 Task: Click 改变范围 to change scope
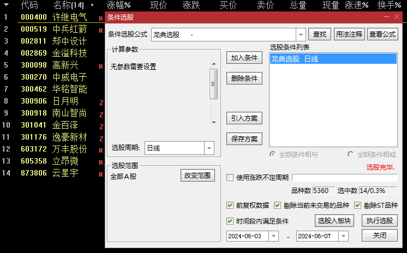pos(197,176)
